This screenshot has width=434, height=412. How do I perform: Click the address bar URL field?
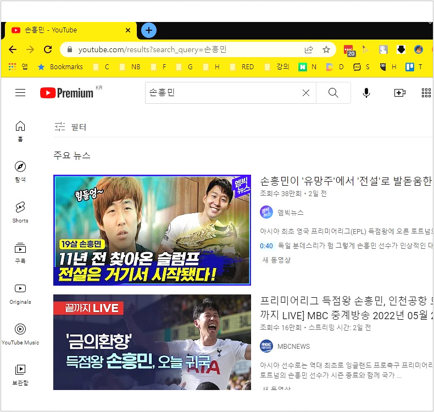[x=183, y=49]
